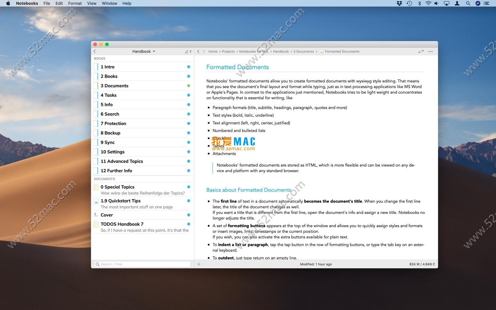Click Home in the breadcrumb path
This screenshot has height=310, width=496.
pos(213,52)
